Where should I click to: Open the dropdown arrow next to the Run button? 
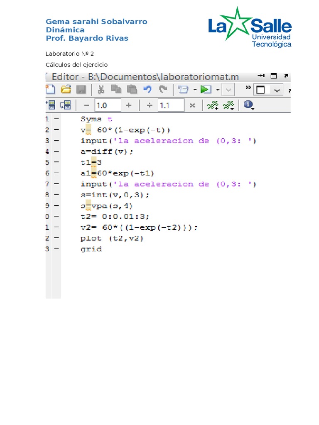point(218,90)
